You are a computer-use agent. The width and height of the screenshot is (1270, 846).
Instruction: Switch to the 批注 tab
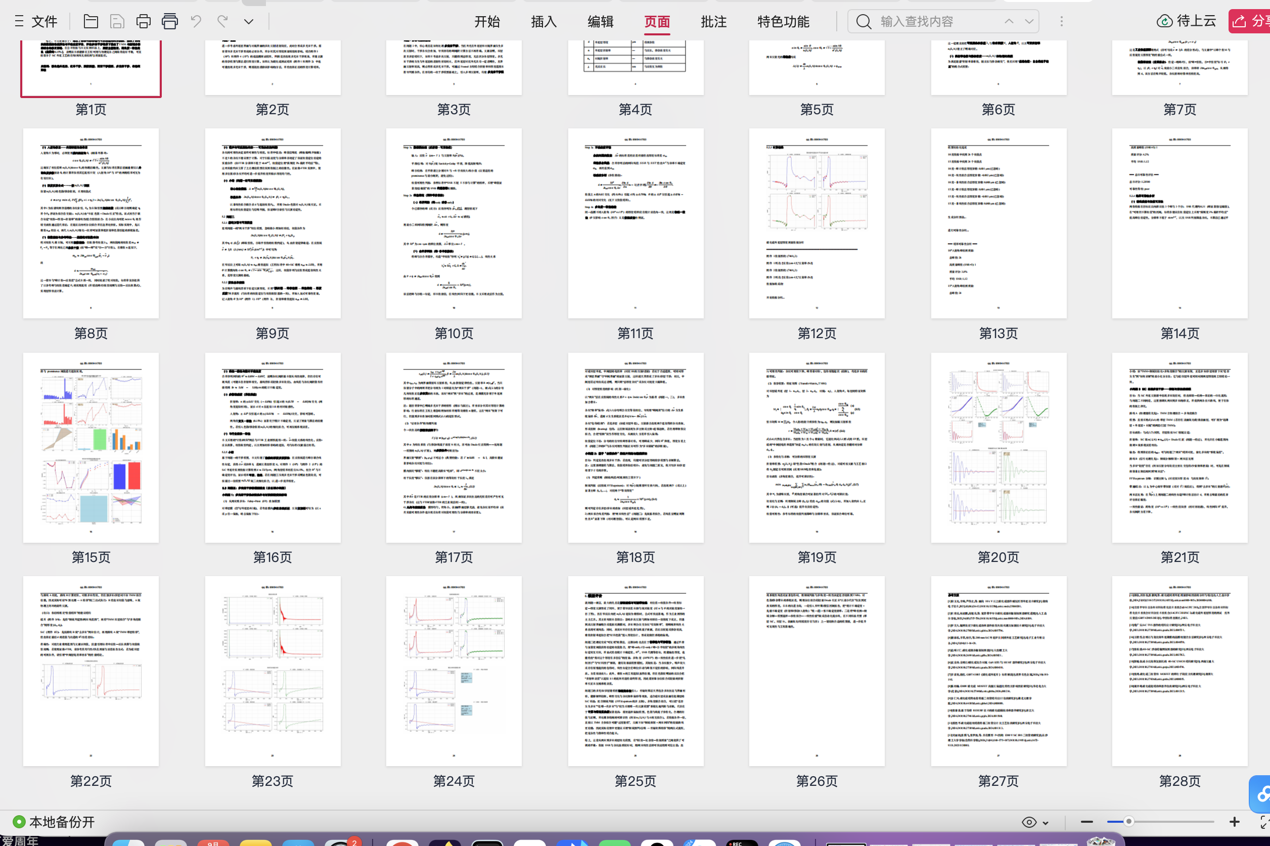(x=713, y=22)
